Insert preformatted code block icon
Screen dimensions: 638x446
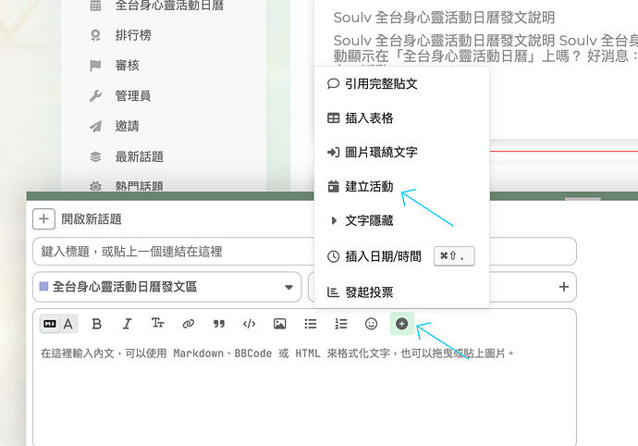249,324
